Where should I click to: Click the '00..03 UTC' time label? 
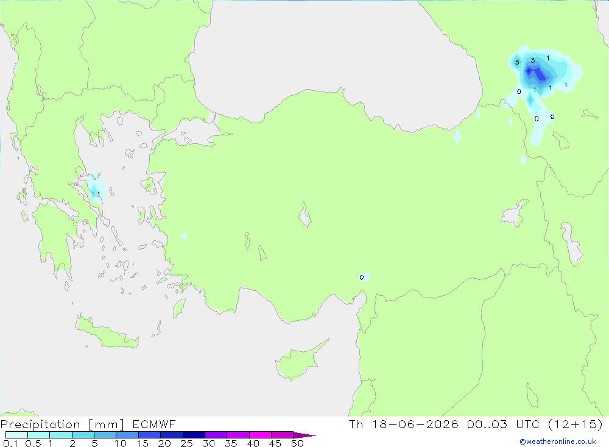[504, 424]
